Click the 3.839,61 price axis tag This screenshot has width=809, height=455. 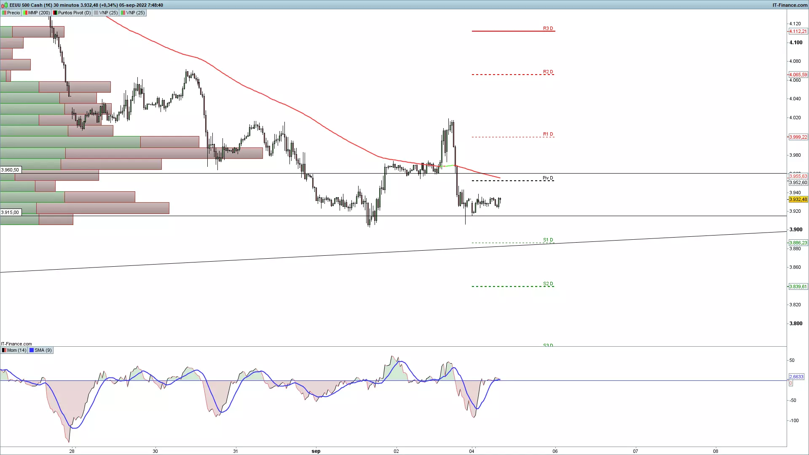798,286
